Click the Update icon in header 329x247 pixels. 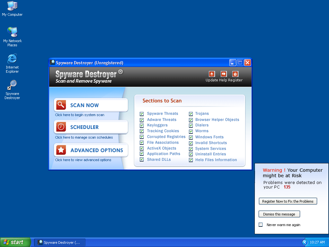212,74
